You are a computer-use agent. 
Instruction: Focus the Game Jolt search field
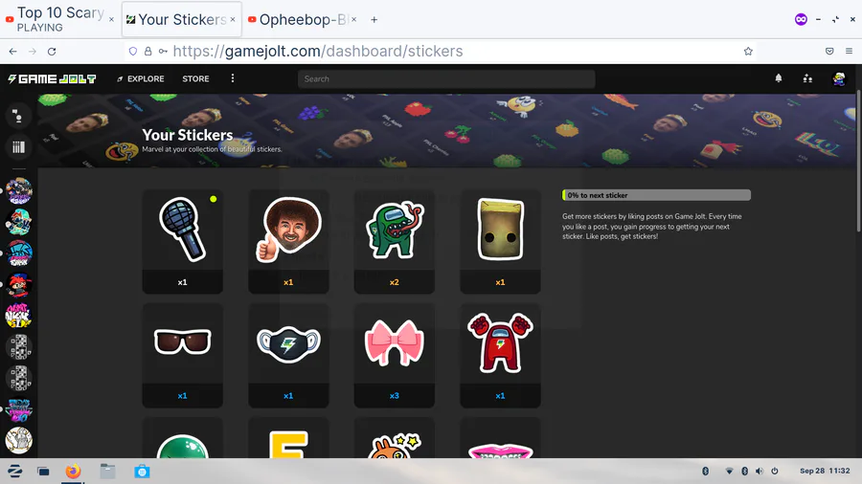pyautogui.click(x=445, y=79)
